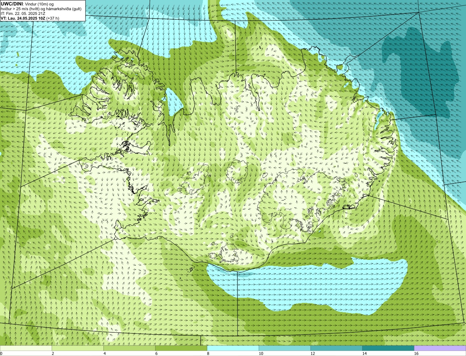Click the teal 12–14 m/s legend swatch
Viewport: 466px width, 356px height.
pos(336,348)
